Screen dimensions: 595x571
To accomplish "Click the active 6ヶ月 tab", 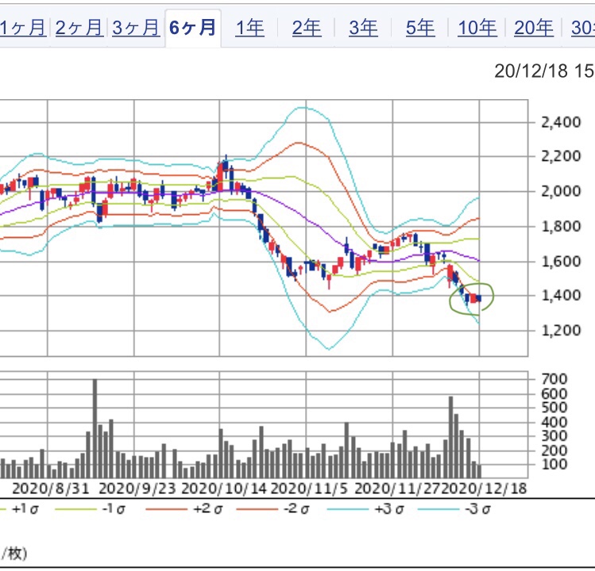I will pyautogui.click(x=193, y=28).
